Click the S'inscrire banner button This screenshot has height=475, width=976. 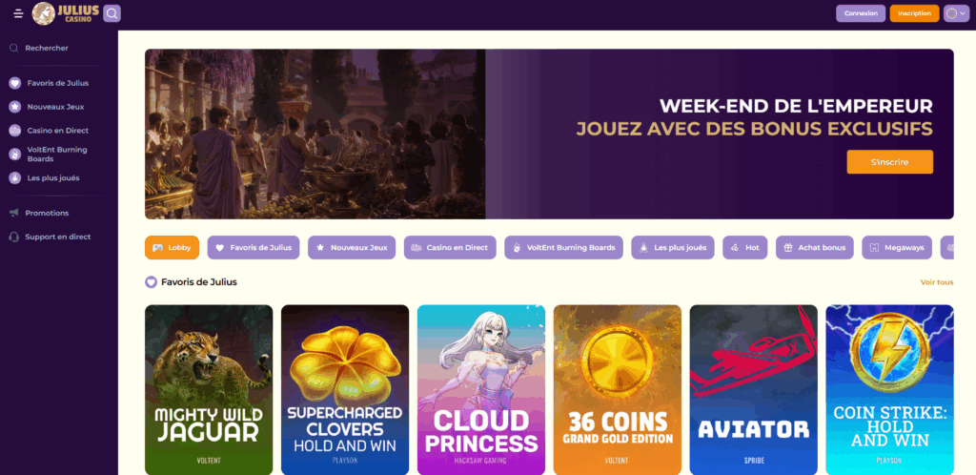click(x=889, y=162)
